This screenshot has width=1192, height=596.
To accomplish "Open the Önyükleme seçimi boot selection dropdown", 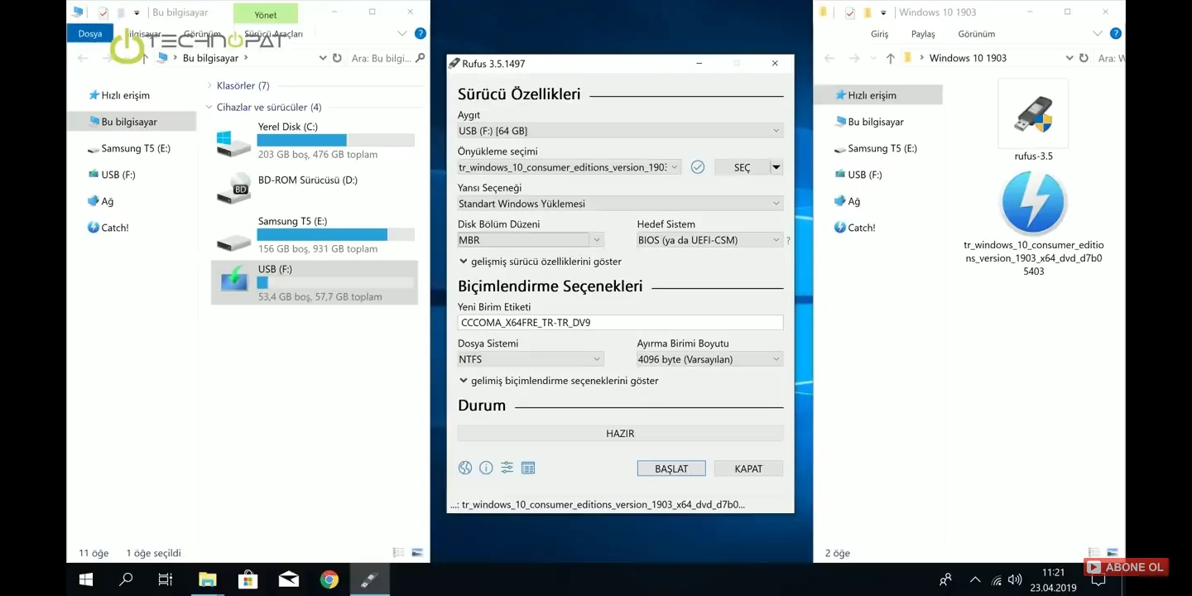I will click(570, 167).
